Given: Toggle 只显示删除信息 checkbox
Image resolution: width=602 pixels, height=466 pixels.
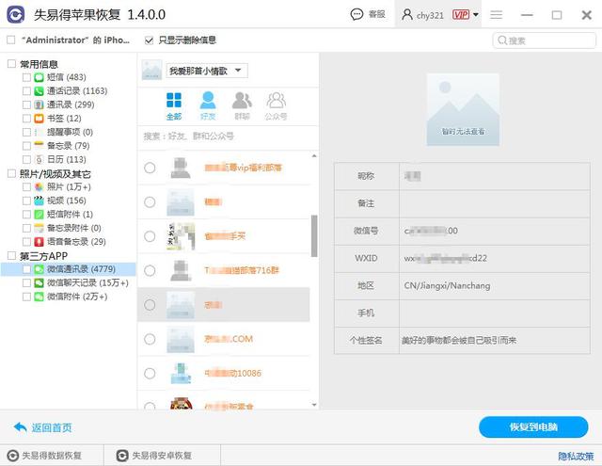Looking at the screenshot, I should pyautogui.click(x=149, y=40).
